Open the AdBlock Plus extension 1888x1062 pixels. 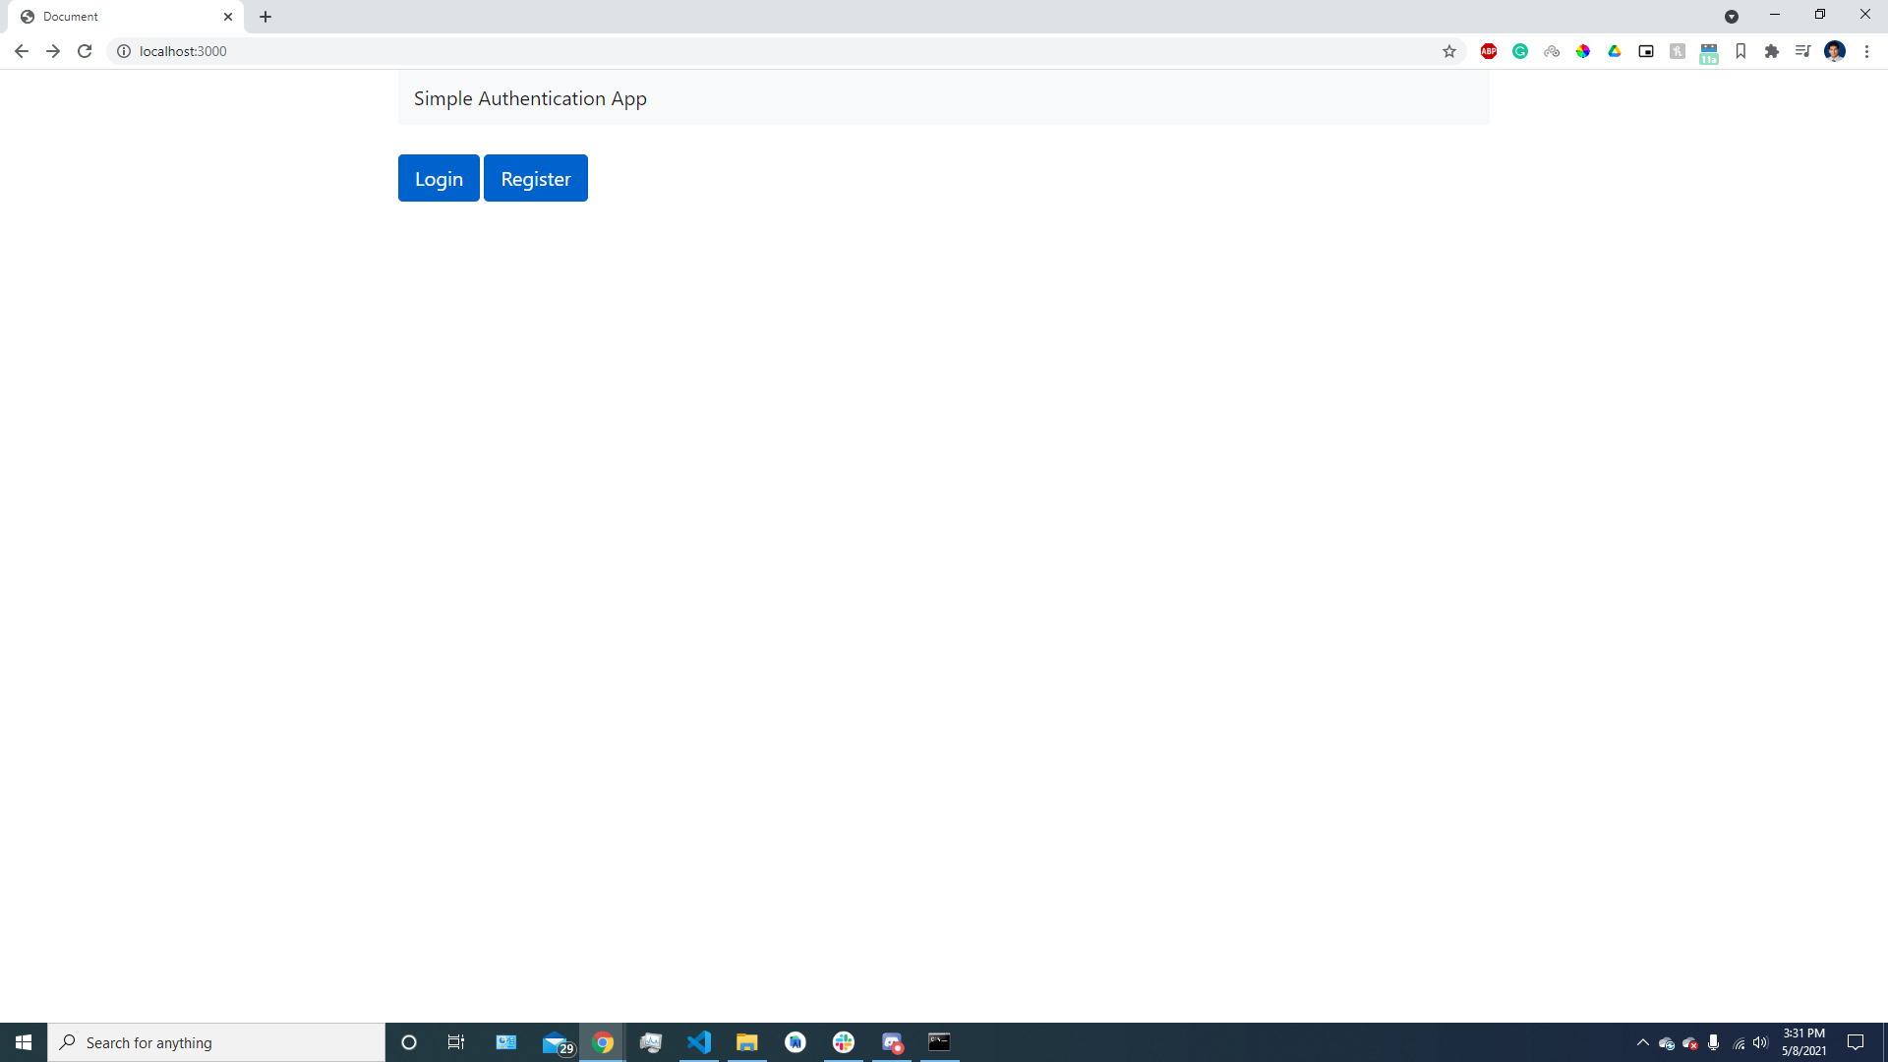tap(1488, 51)
